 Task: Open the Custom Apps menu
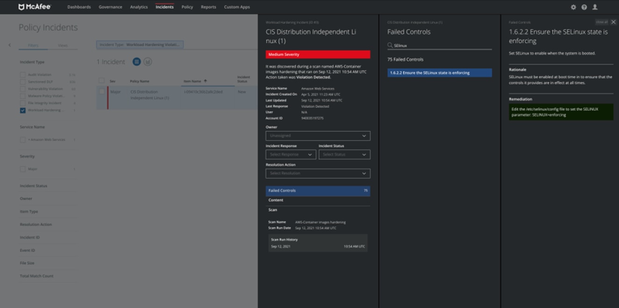(x=237, y=7)
